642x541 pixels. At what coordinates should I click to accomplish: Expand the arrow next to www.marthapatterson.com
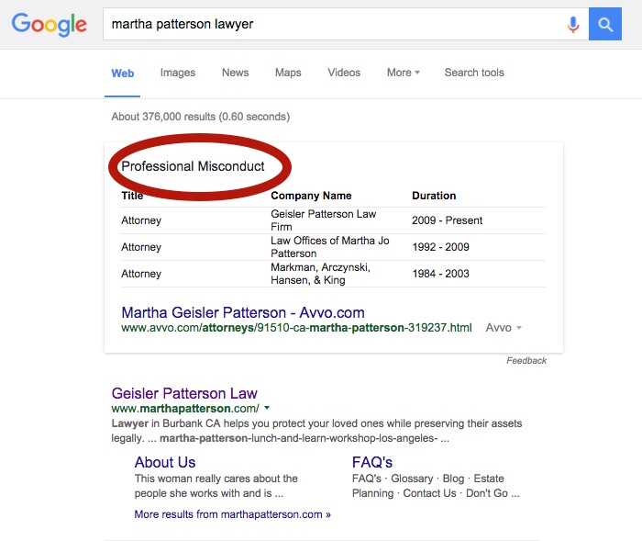pos(267,408)
